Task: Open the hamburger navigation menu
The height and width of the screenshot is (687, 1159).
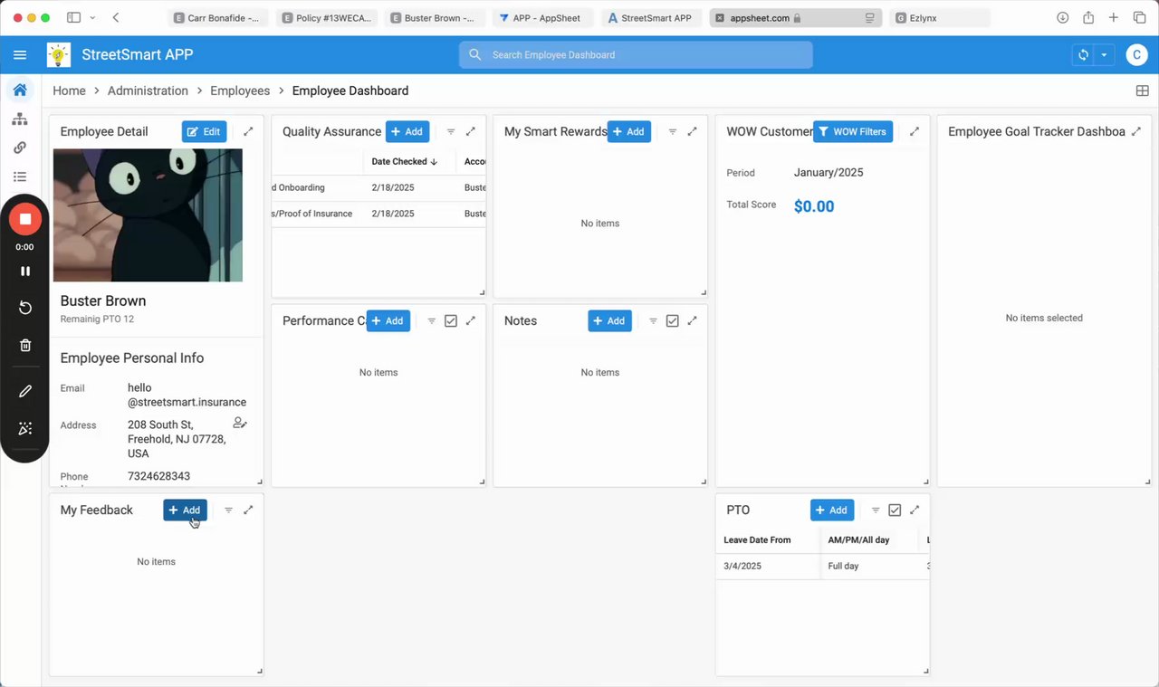Action: click(20, 55)
